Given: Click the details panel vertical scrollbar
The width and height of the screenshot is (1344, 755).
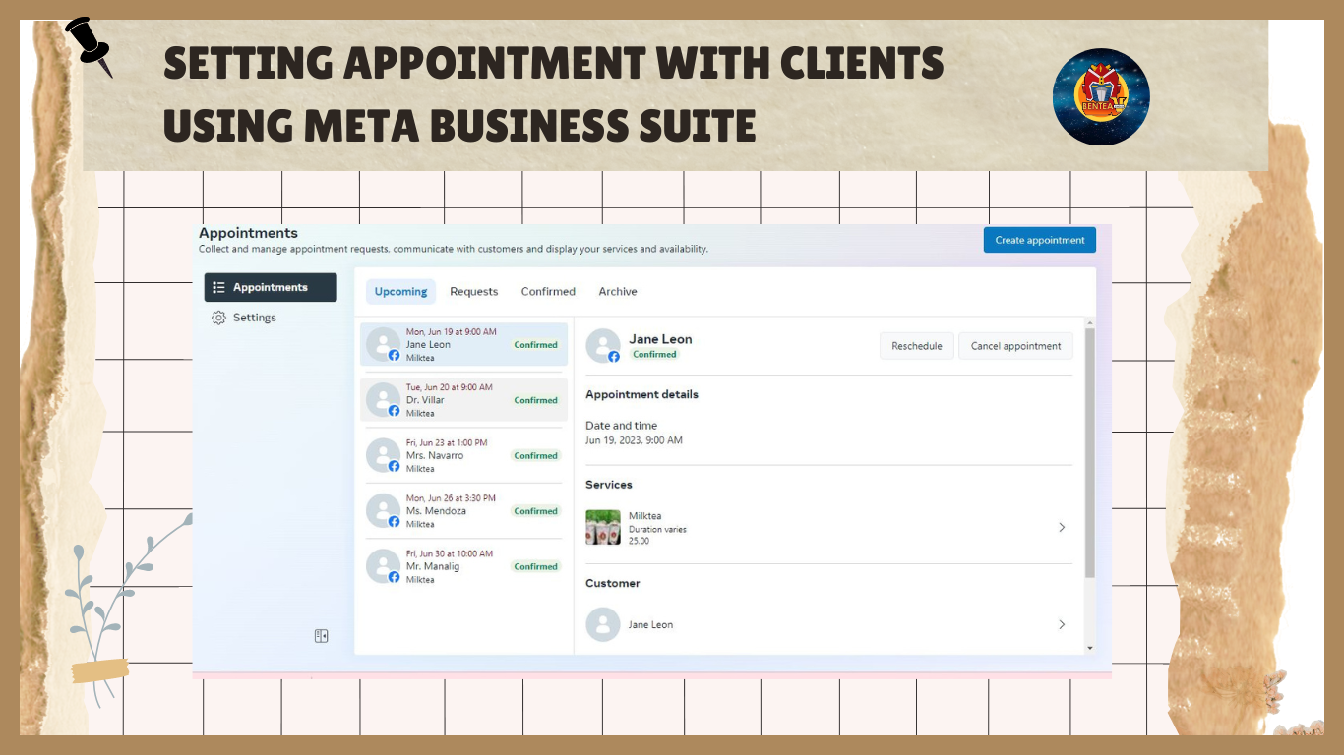Looking at the screenshot, I should (1089, 452).
